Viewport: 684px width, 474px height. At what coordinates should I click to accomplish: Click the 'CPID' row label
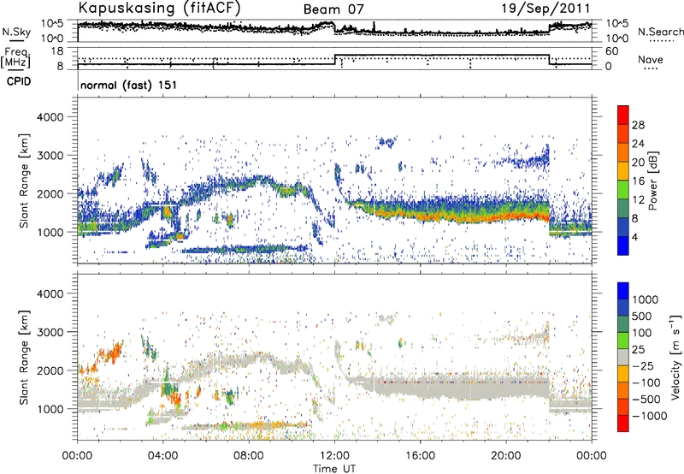[x=19, y=81]
